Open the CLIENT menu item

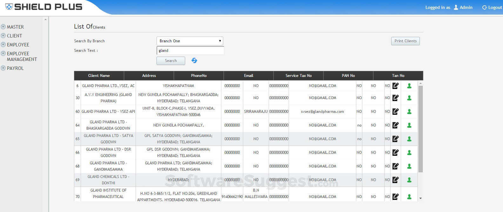[14, 36]
